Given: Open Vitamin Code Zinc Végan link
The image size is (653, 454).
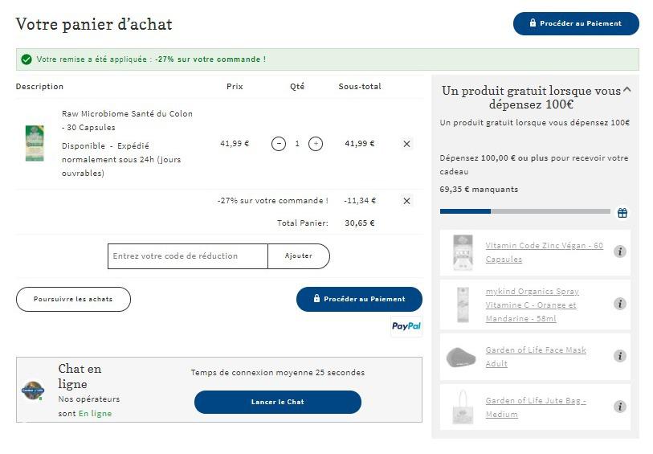Looking at the screenshot, I should [x=545, y=252].
